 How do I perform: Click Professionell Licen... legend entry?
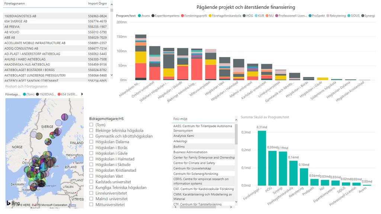click(291, 16)
